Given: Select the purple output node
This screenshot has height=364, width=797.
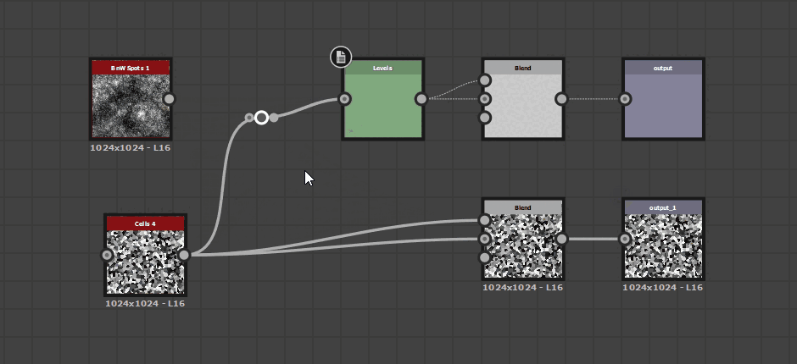Looking at the screenshot, I should click(x=663, y=106).
